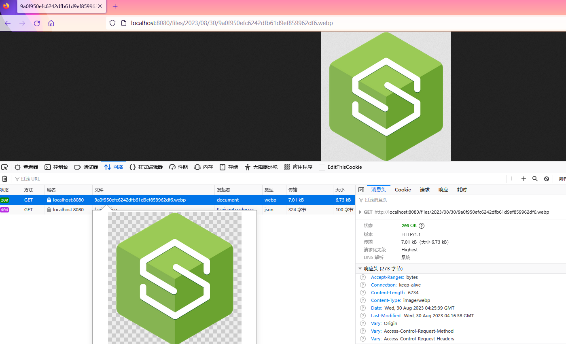Click the green S logo image on page
The width and height of the screenshot is (566, 344).
[x=386, y=96]
